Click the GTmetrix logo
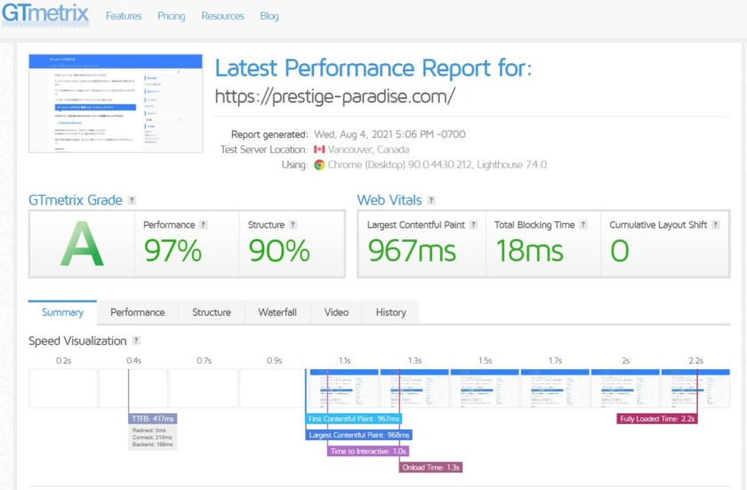The height and width of the screenshot is (490, 747). pyautogui.click(x=45, y=13)
